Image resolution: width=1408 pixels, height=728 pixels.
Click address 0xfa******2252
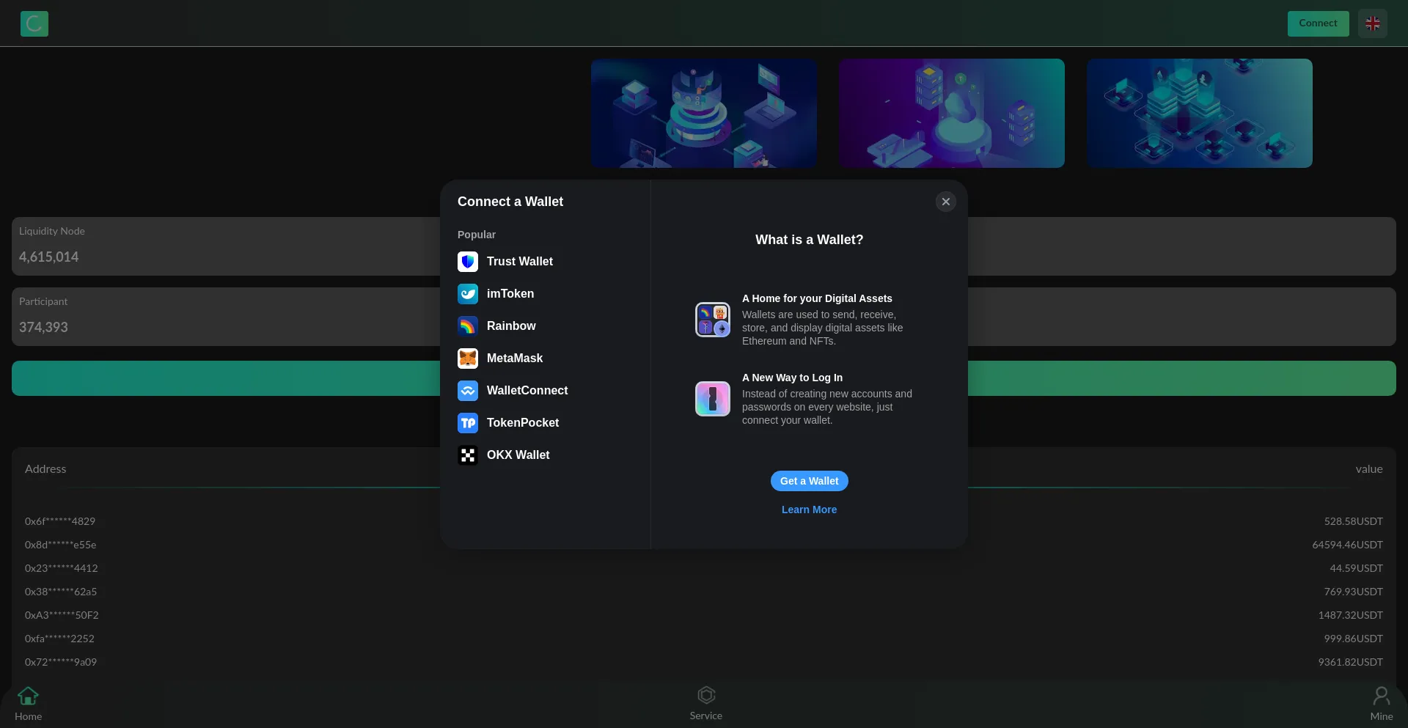pyautogui.click(x=59, y=639)
